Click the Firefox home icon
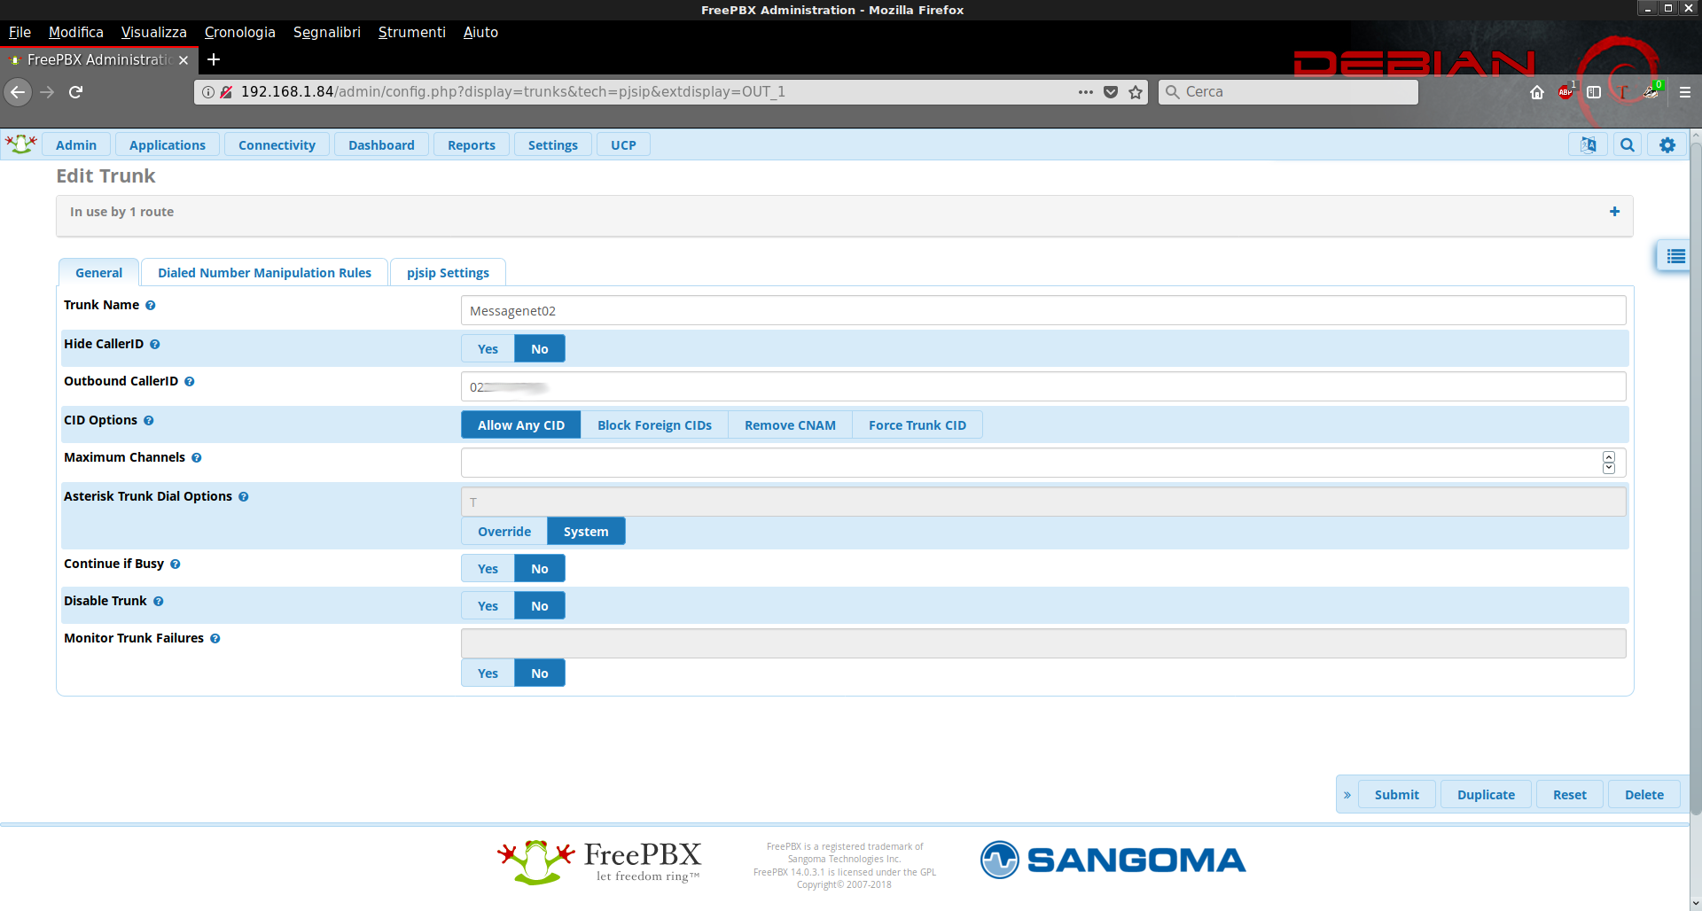 (x=1537, y=92)
